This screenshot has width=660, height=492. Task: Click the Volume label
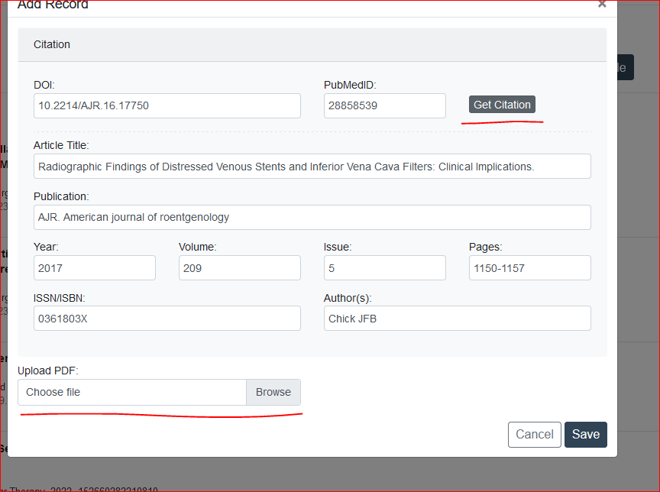(197, 247)
